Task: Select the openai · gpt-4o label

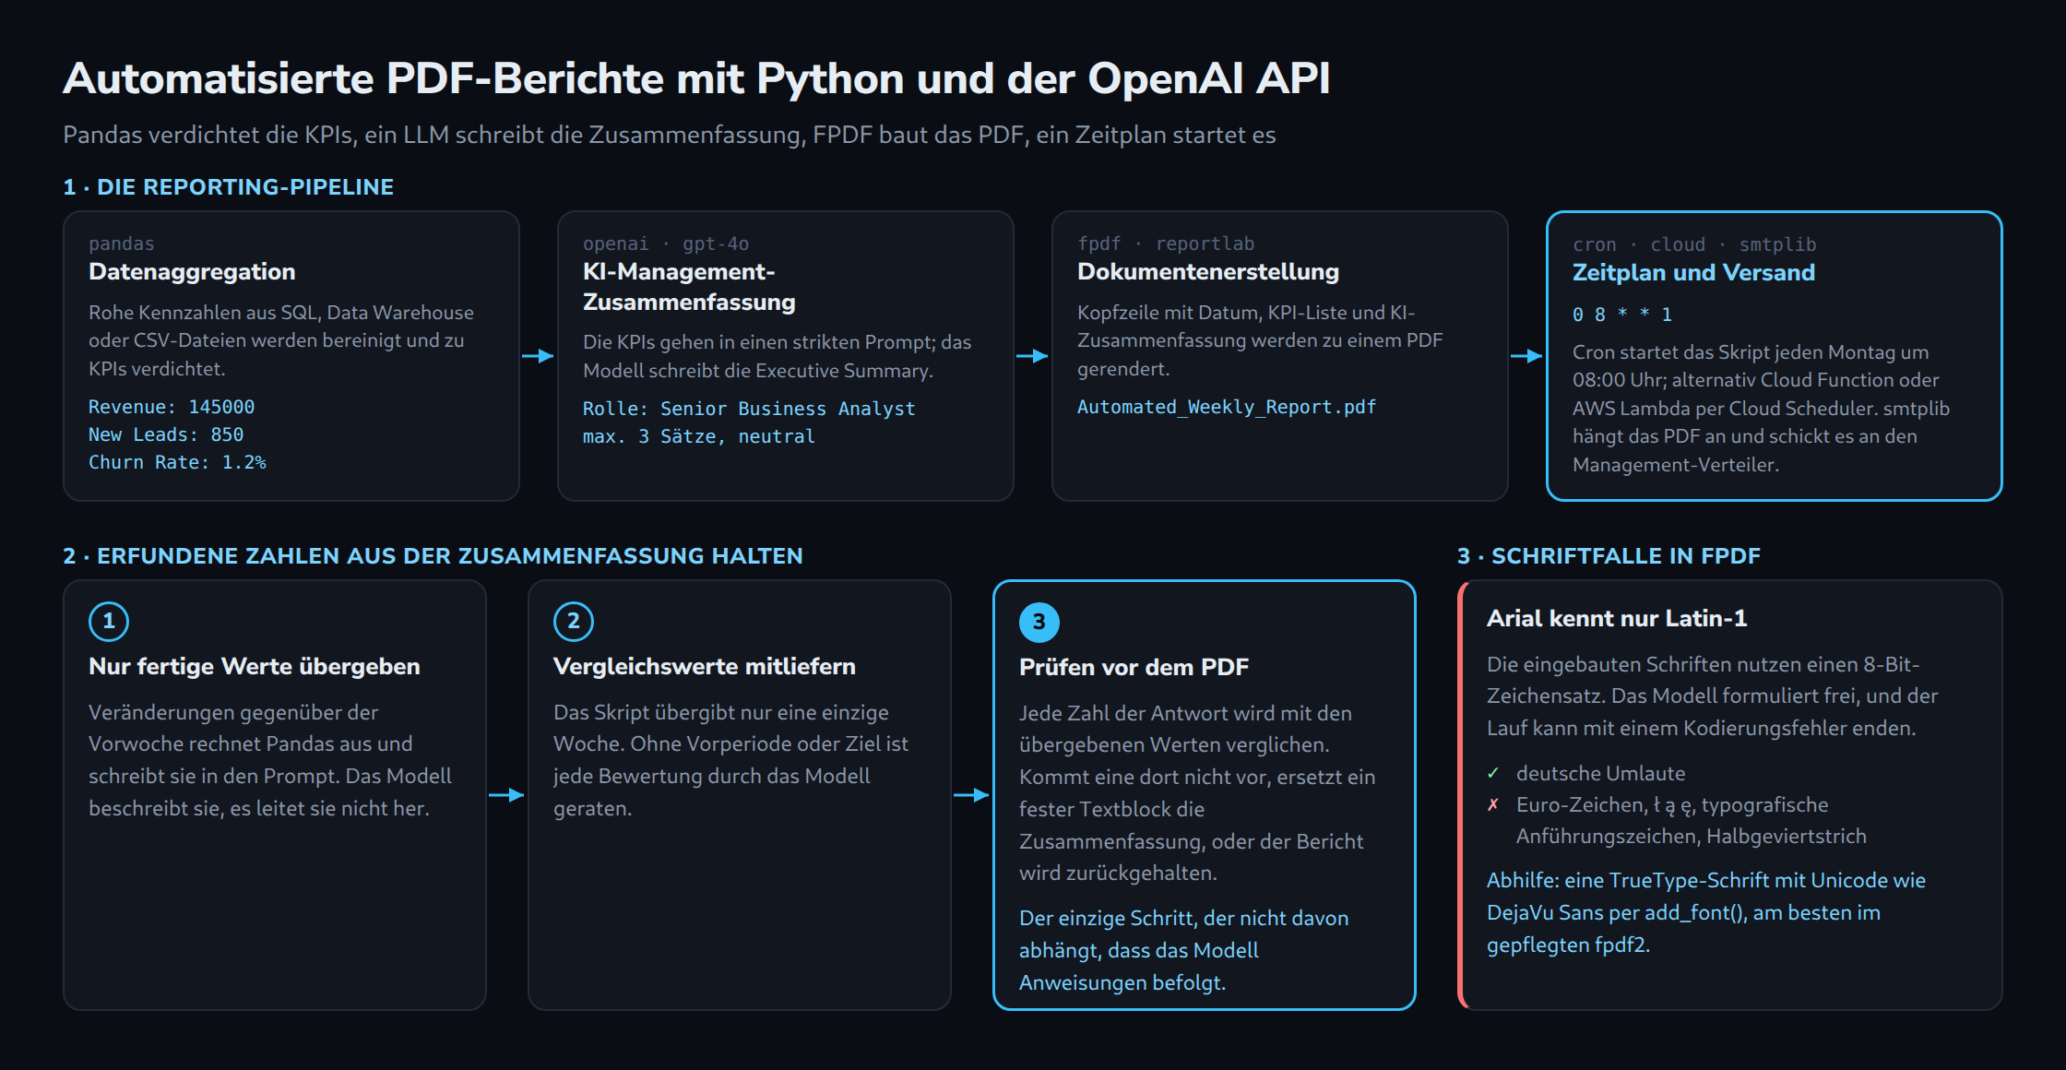Action: click(666, 244)
